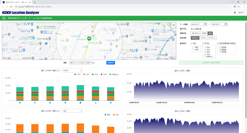
Task: Toggle 40代 legend swatch in chart
Action: pyautogui.click(x=93, y=74)
